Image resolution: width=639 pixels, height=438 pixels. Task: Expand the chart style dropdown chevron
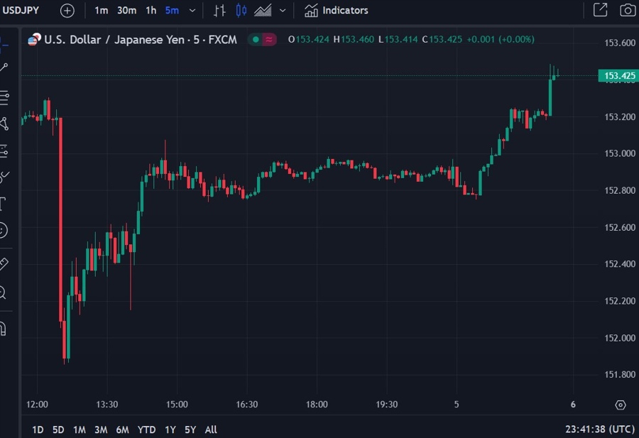coord(283,11)
